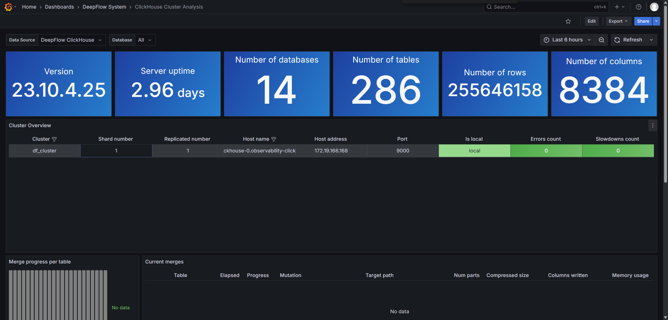The height and width of the screenshot is (320, 668).
Task: Open the Last 6 hours time picker
Action: pos(567,40)
